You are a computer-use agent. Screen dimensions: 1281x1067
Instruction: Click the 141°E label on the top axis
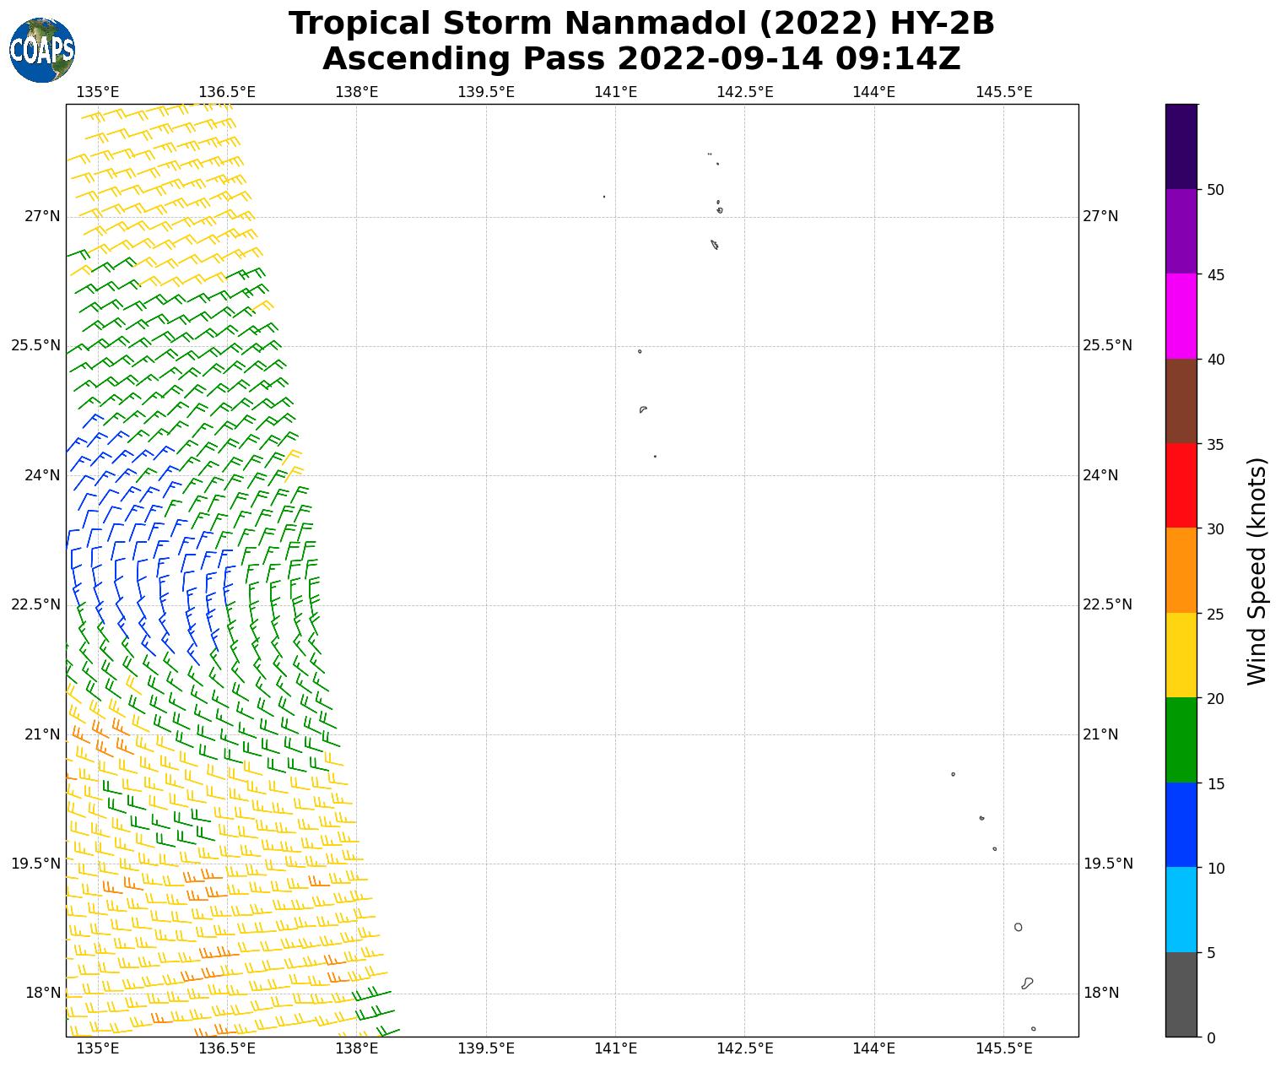(x=615, y=92)
